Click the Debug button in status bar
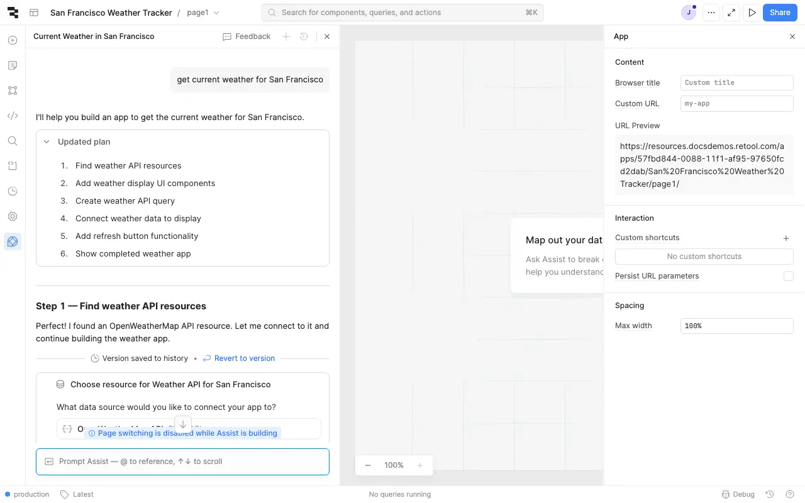Viewport: 805px width, 503px height. coord(738,494)
